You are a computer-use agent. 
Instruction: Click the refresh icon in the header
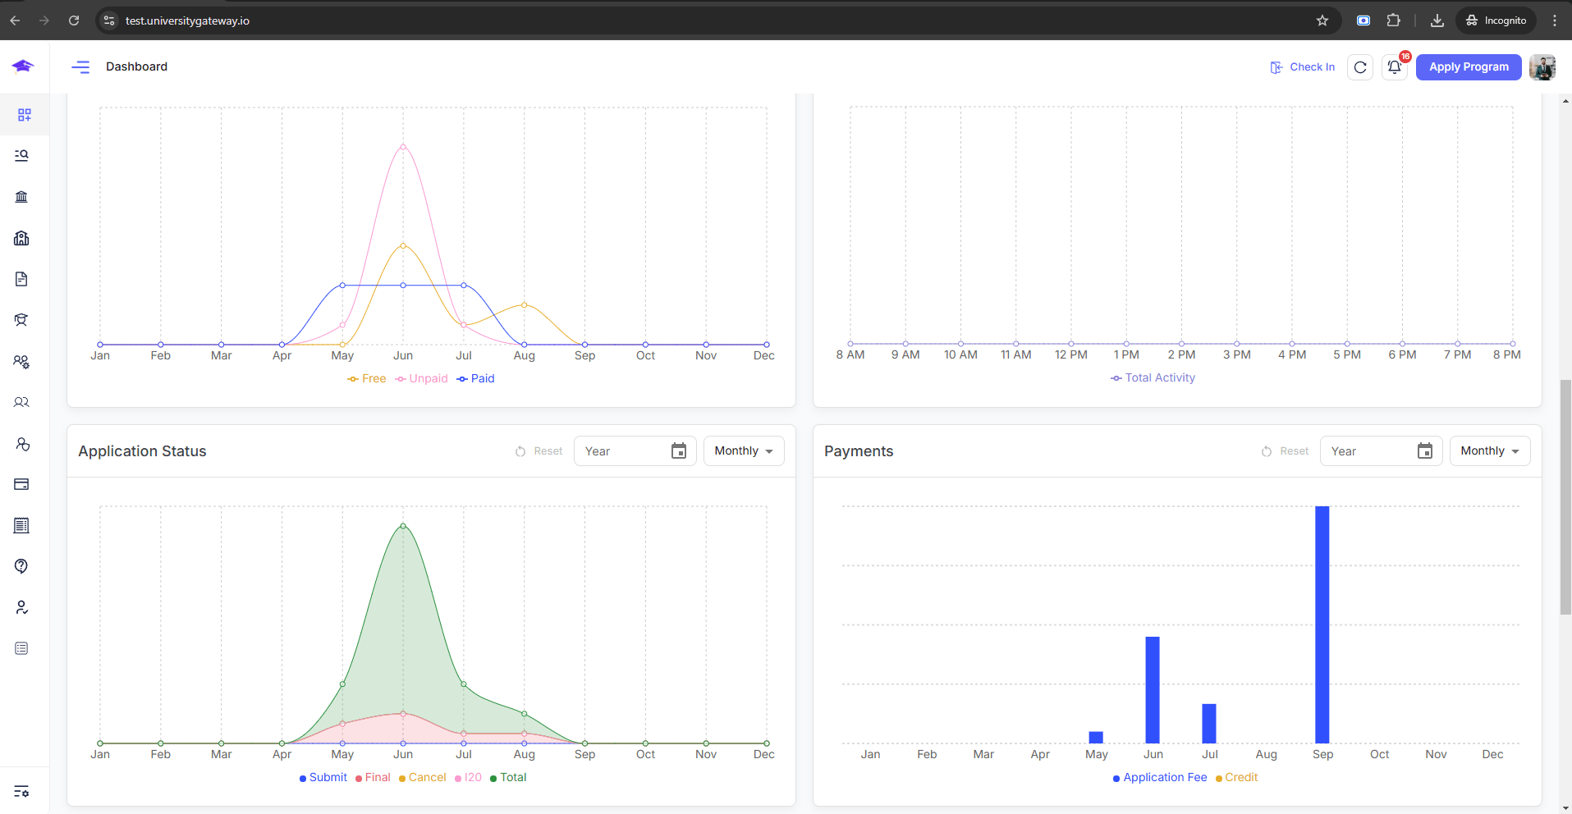point(1360,67)
